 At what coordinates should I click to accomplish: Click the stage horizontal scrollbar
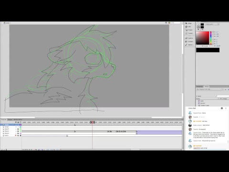pos(93,118)
